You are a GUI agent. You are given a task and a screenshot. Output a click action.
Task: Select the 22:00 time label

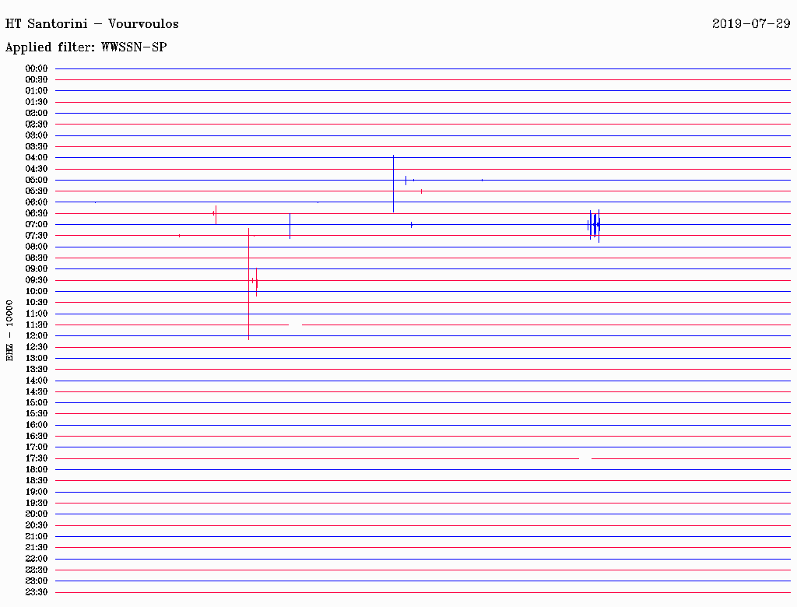(x=37, y=559)
